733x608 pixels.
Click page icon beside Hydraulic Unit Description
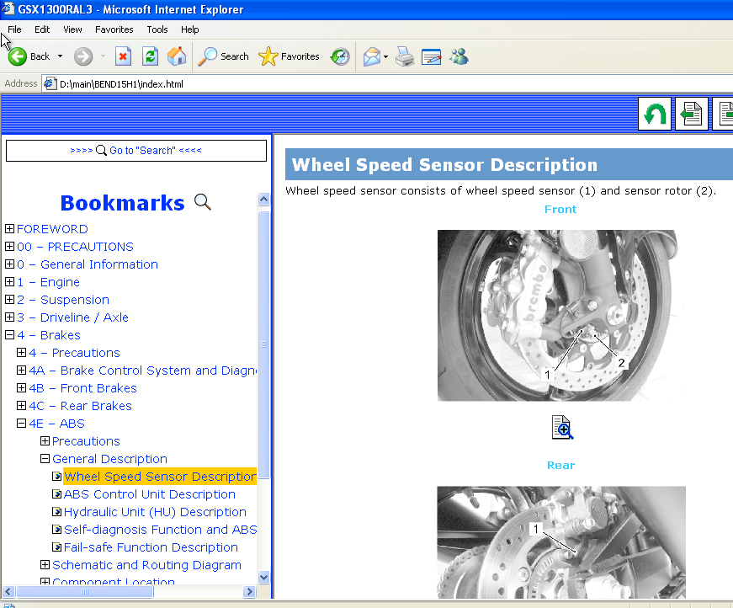[x=56, y=512]
